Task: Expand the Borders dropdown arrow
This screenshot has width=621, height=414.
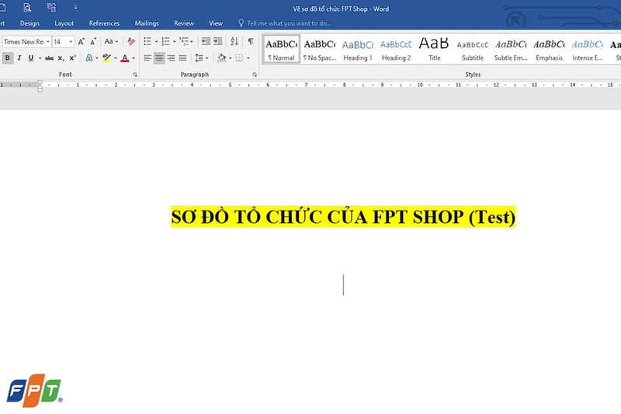Action: pos(248,58)
